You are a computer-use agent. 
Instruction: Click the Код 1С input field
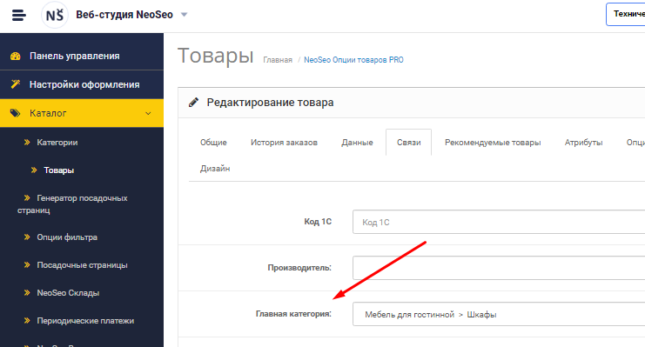click(499, 222)
